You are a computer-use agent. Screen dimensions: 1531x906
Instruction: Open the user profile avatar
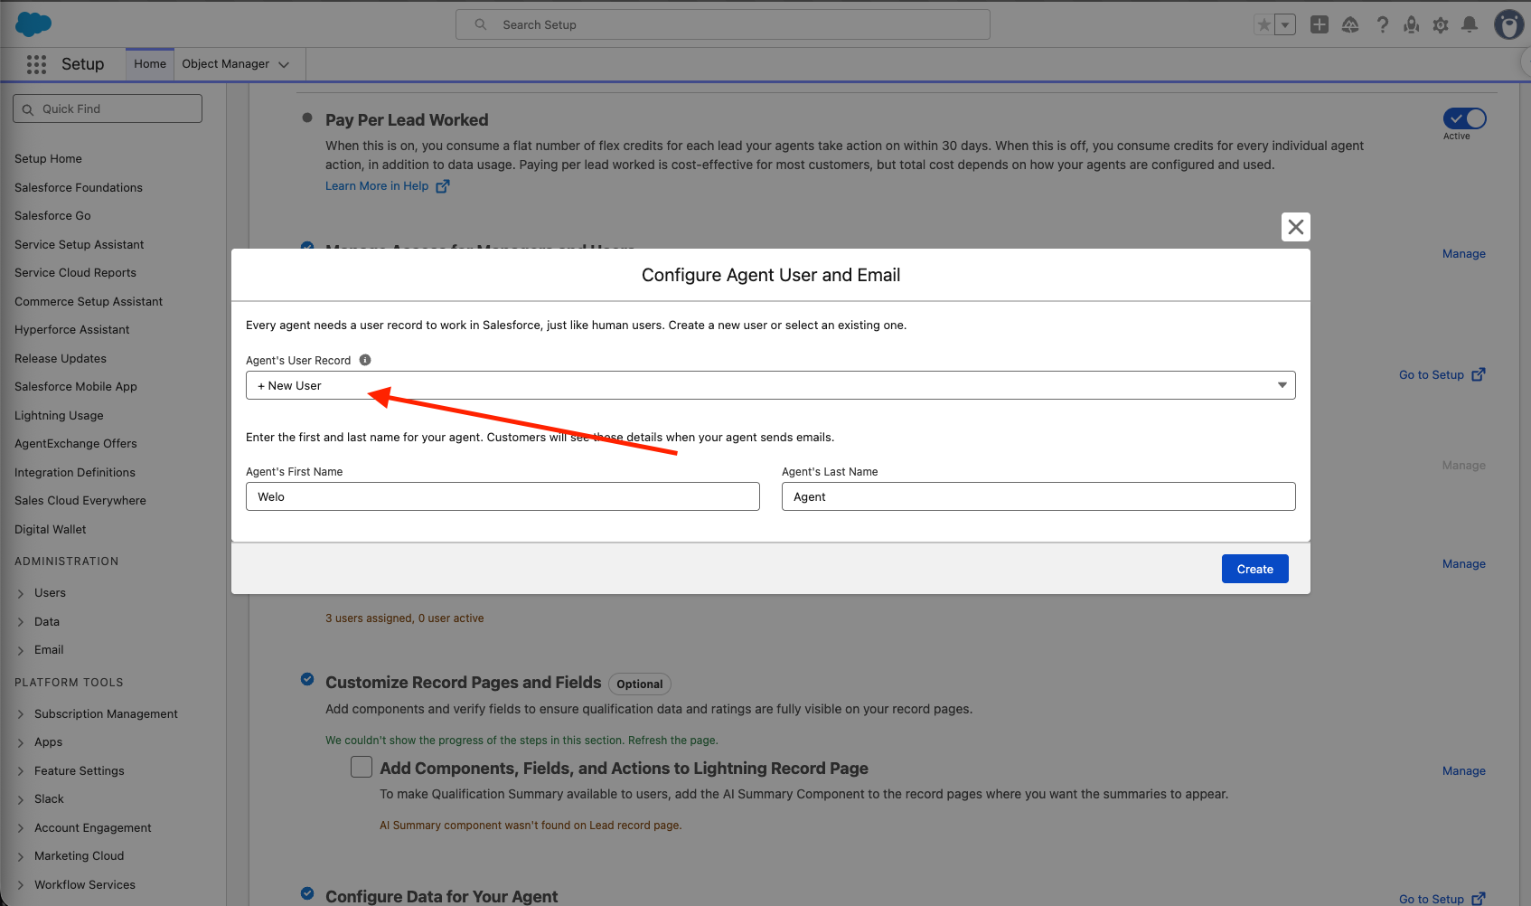coord(1508,24)
